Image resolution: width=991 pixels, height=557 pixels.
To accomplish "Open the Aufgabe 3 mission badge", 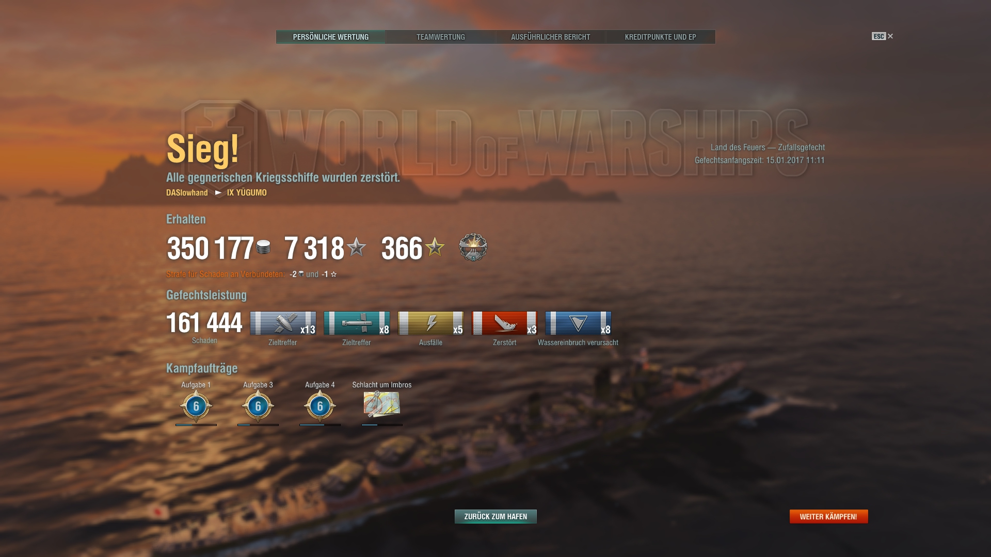I will 258,406.
